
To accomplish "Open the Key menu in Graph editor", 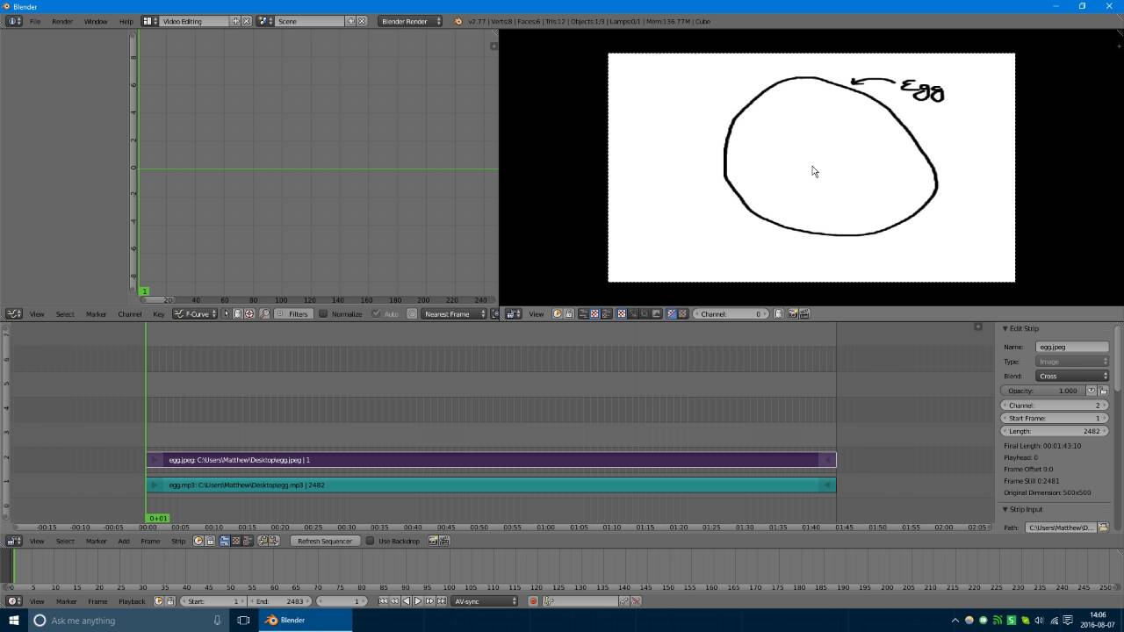I will [x=158, y=314].
